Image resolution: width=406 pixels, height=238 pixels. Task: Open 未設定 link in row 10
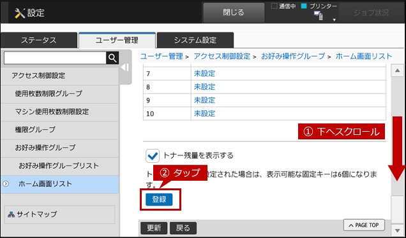(204, 113)
